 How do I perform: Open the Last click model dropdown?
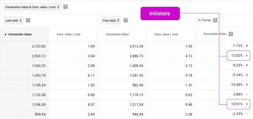point(13,21)
